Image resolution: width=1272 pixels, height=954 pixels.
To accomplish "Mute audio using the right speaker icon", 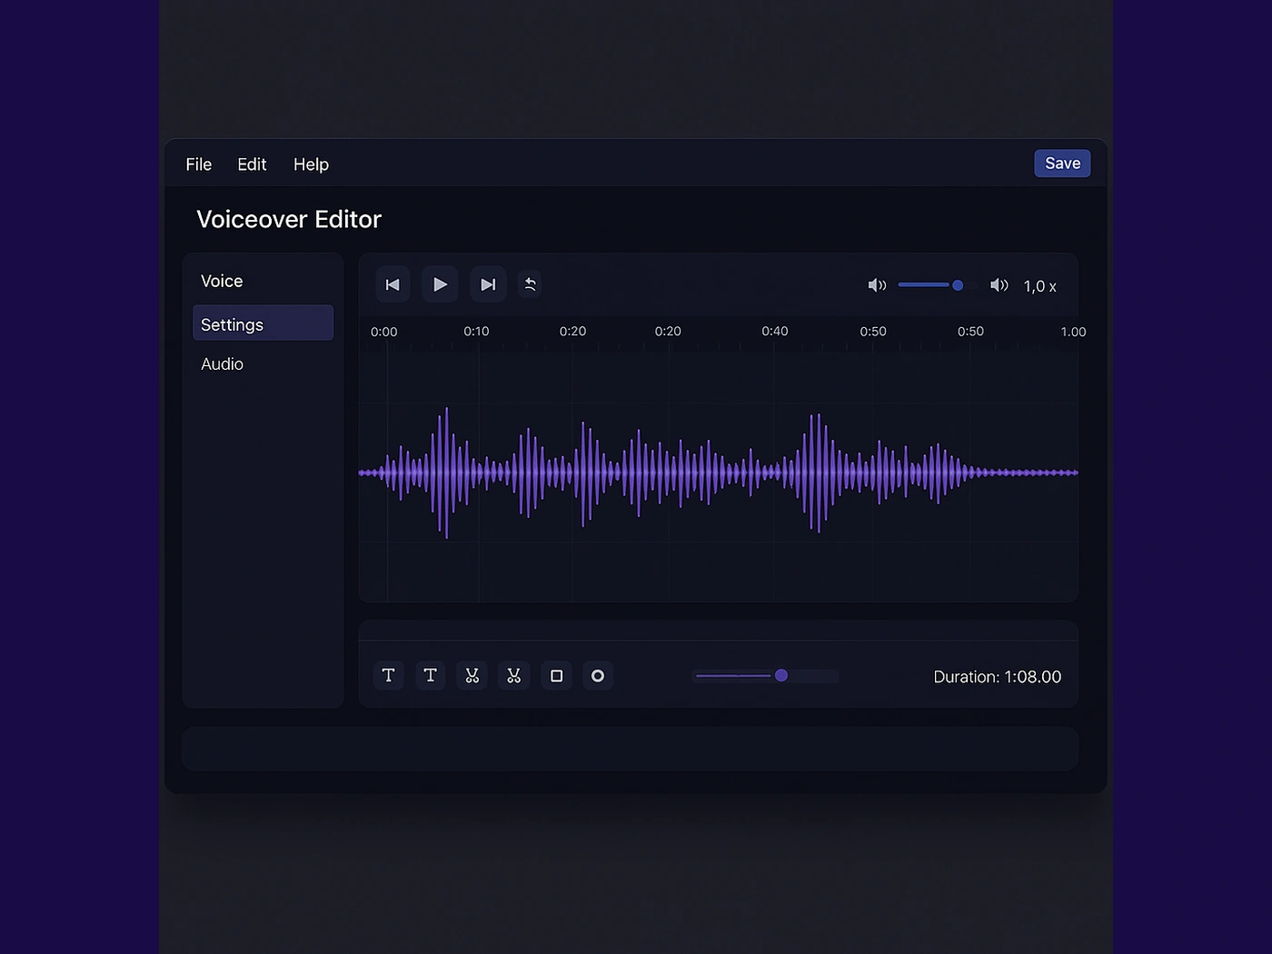I will pyautogui.click(x=999, y=284).
